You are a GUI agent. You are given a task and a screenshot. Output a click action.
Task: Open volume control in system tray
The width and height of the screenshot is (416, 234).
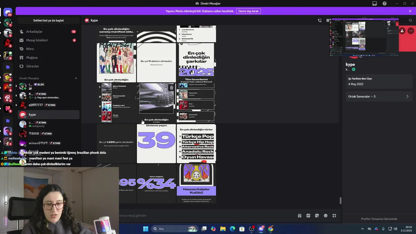coord(396,229)
